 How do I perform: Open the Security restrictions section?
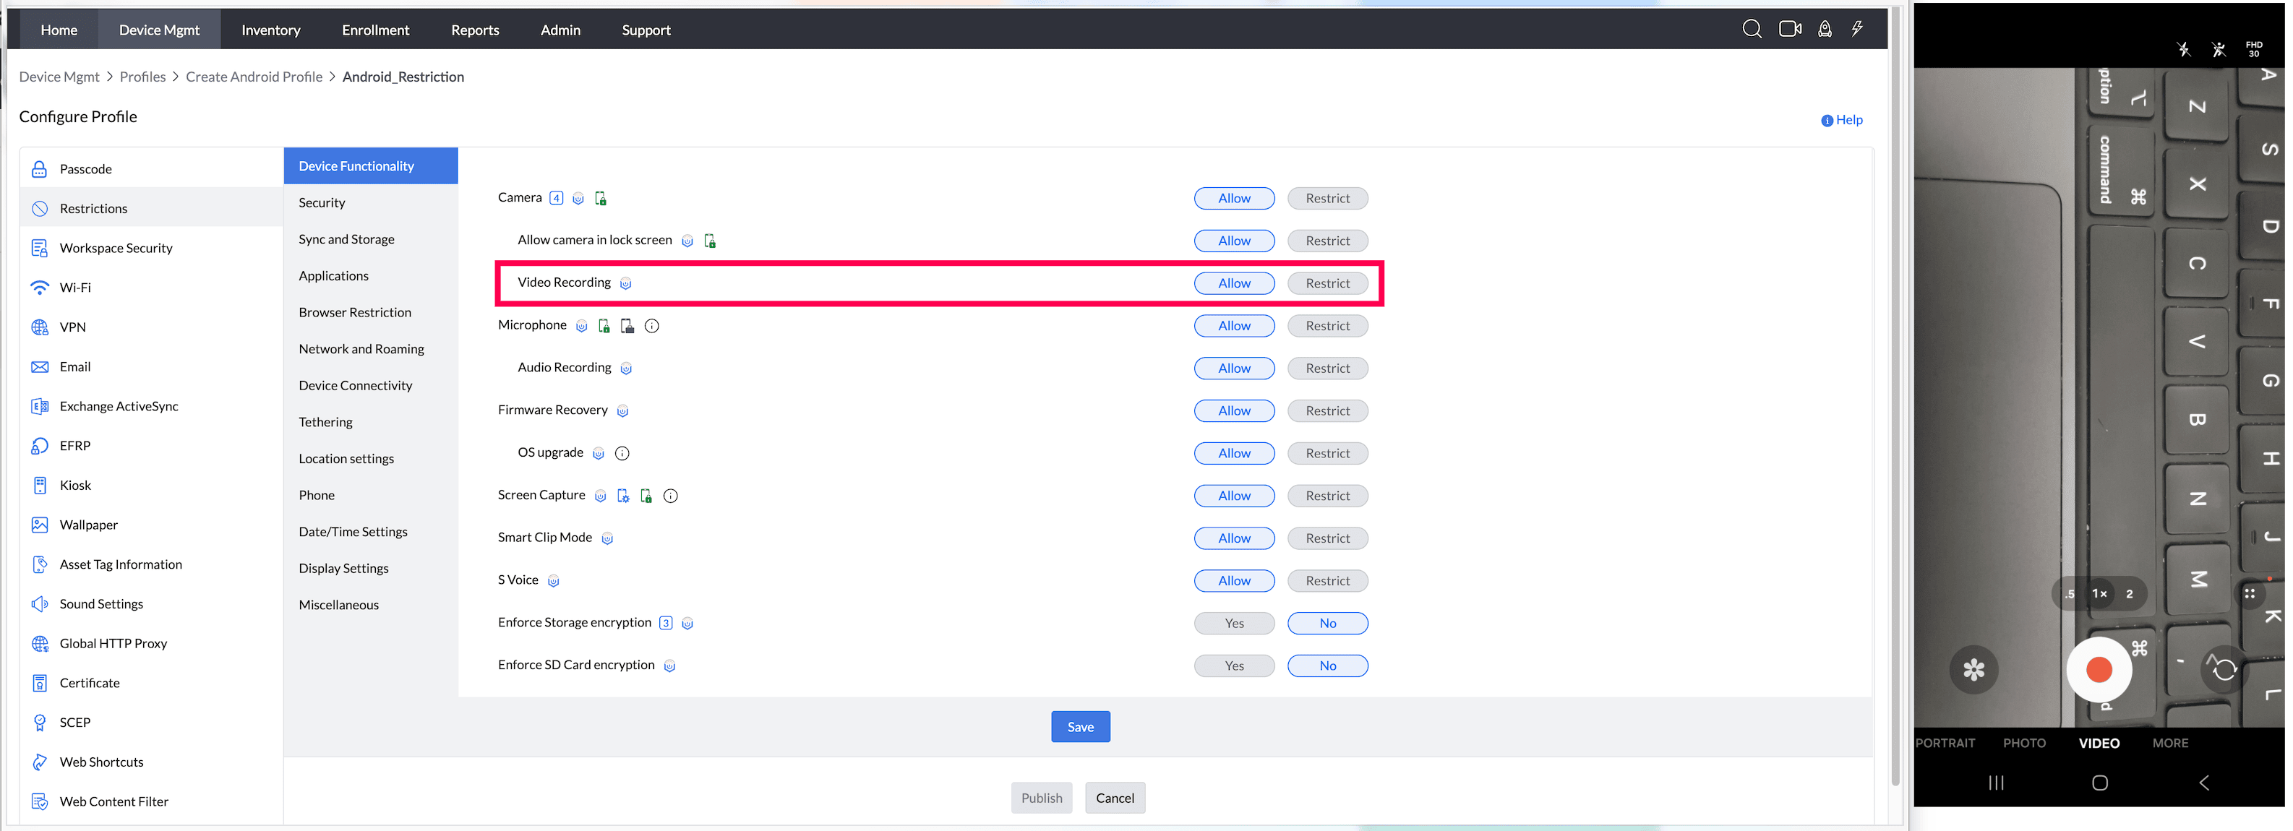pyautogui.click(x=322, y=203)
